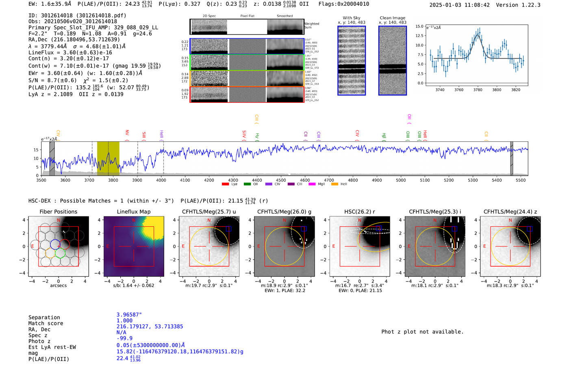Screen dimensions: 569x387
Task: Select the EWr = 3.60(±0.64) line
Action: (x=85, y=73)
